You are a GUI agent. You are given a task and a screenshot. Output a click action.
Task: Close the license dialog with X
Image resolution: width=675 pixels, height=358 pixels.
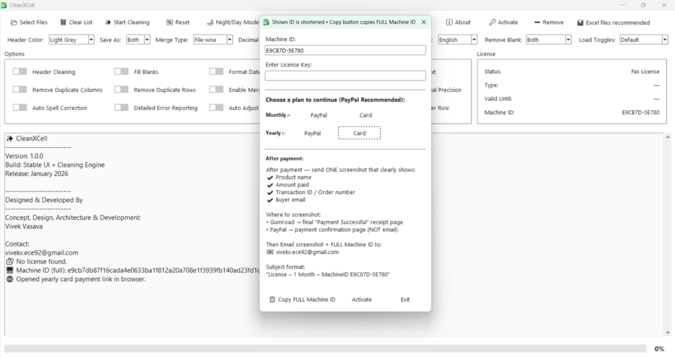point(424,22)
